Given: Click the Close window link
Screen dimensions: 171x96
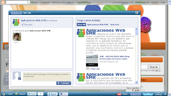Looking at the screenshot, I should (x=133, y=88).
